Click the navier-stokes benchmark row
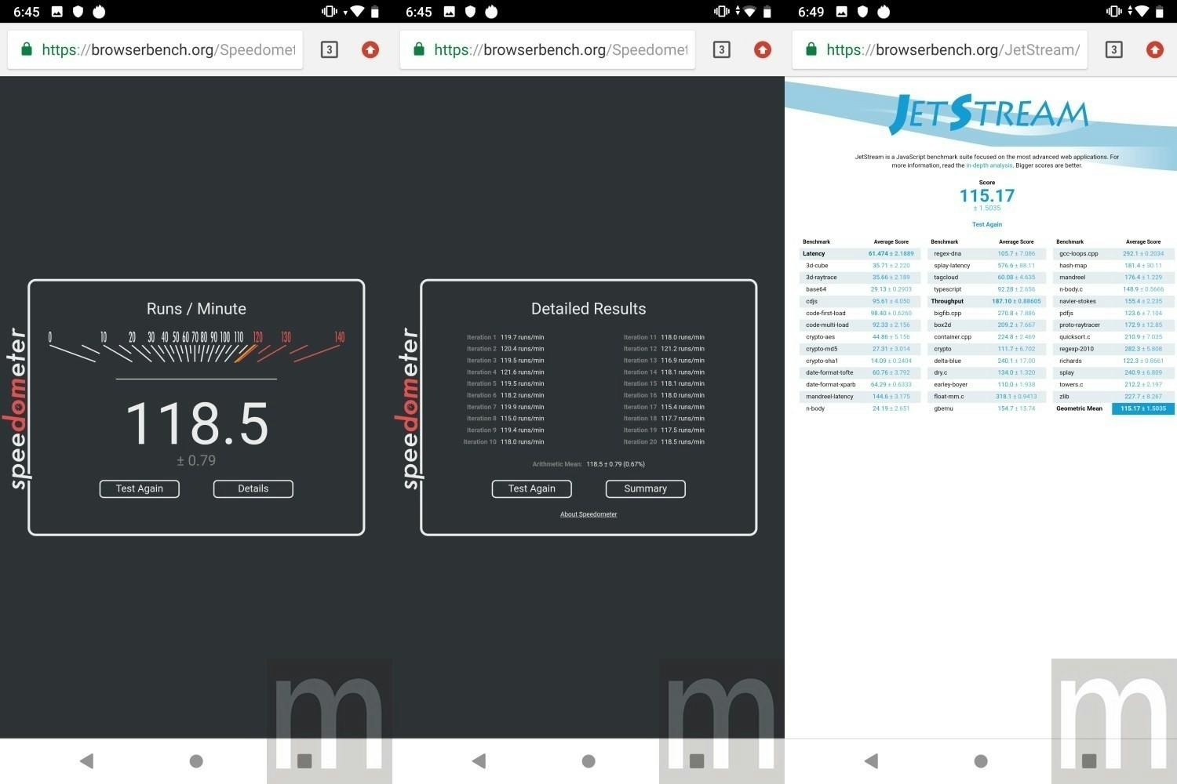The image size is (1177, 784). pos(1113,301)
